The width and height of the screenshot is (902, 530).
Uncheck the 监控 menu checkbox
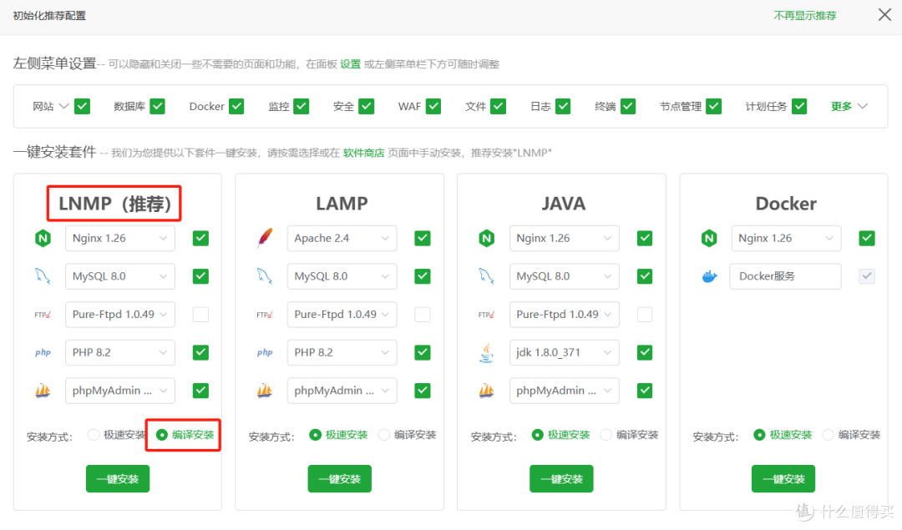click(301, 106)
